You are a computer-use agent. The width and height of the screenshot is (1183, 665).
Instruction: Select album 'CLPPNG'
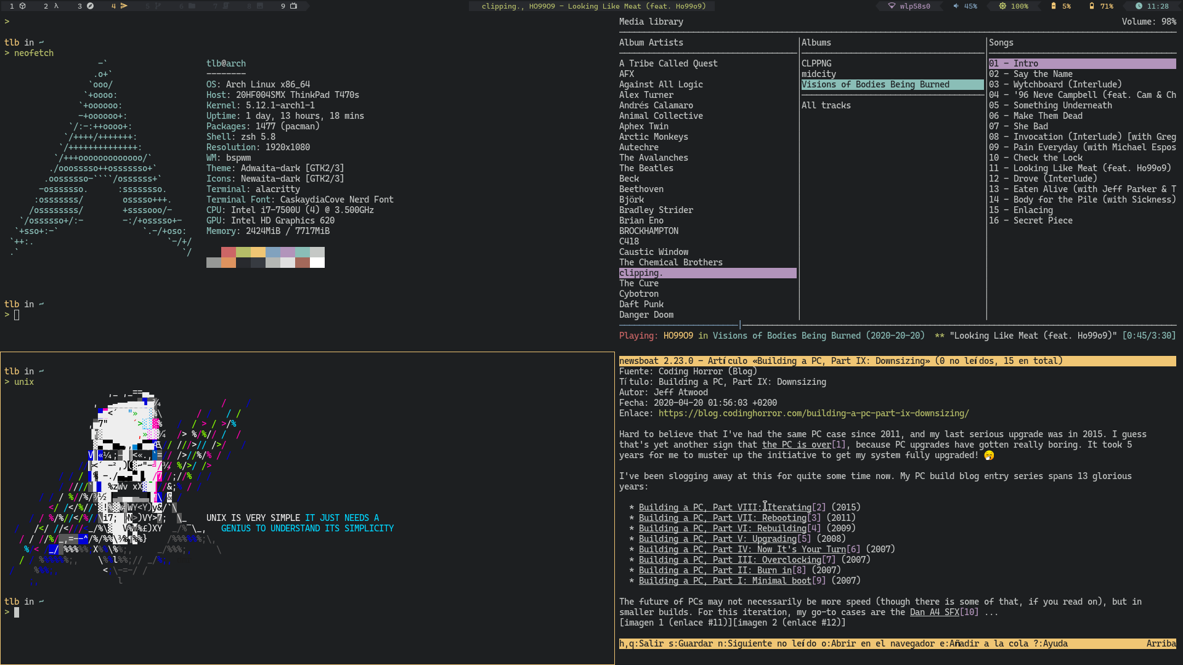tap(816, 63)
